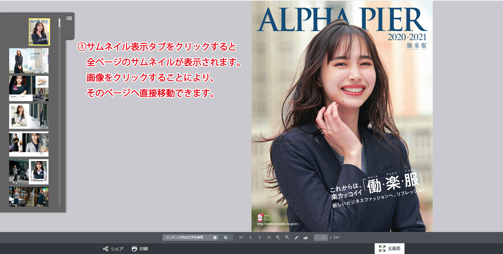Open the fourth thumbnail with laptop woman
503x254 pixels.
(29, 116)
